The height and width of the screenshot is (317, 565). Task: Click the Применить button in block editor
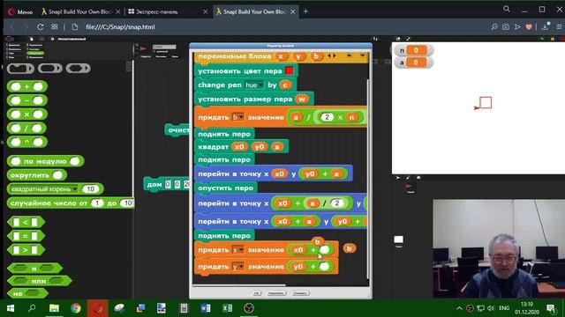(x=276, y=293)
